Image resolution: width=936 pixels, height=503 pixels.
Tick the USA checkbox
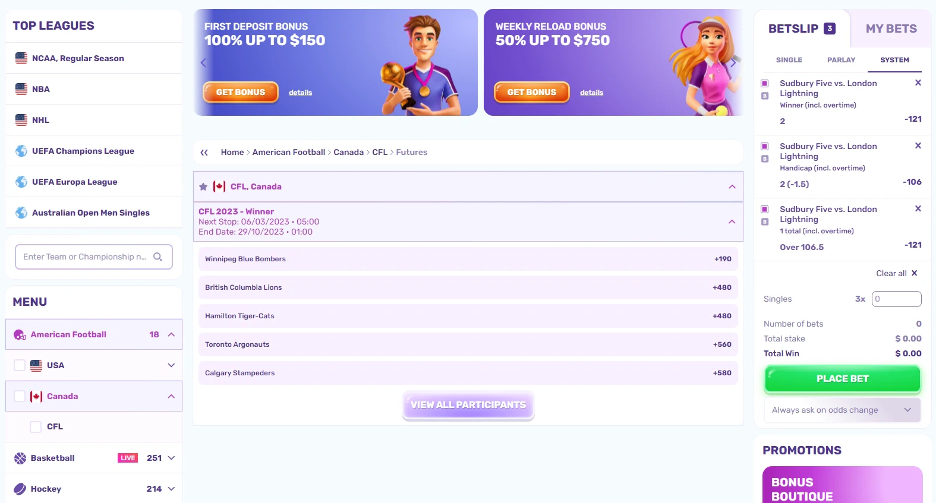coord(20,365)
